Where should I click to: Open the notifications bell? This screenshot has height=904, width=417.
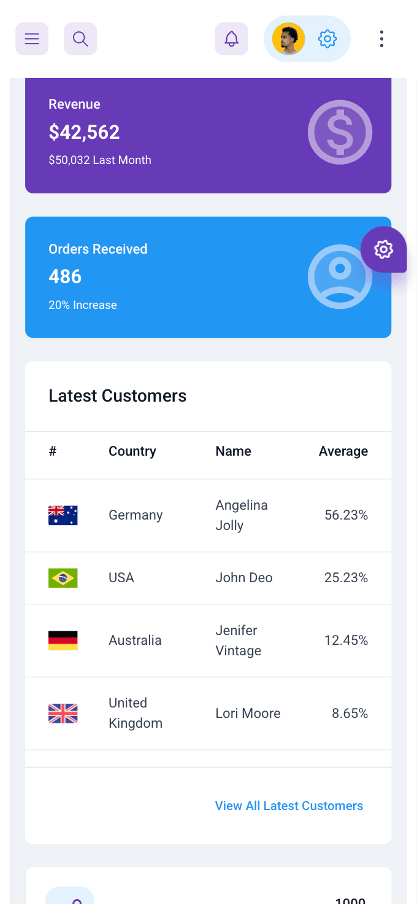click(231, 39)
